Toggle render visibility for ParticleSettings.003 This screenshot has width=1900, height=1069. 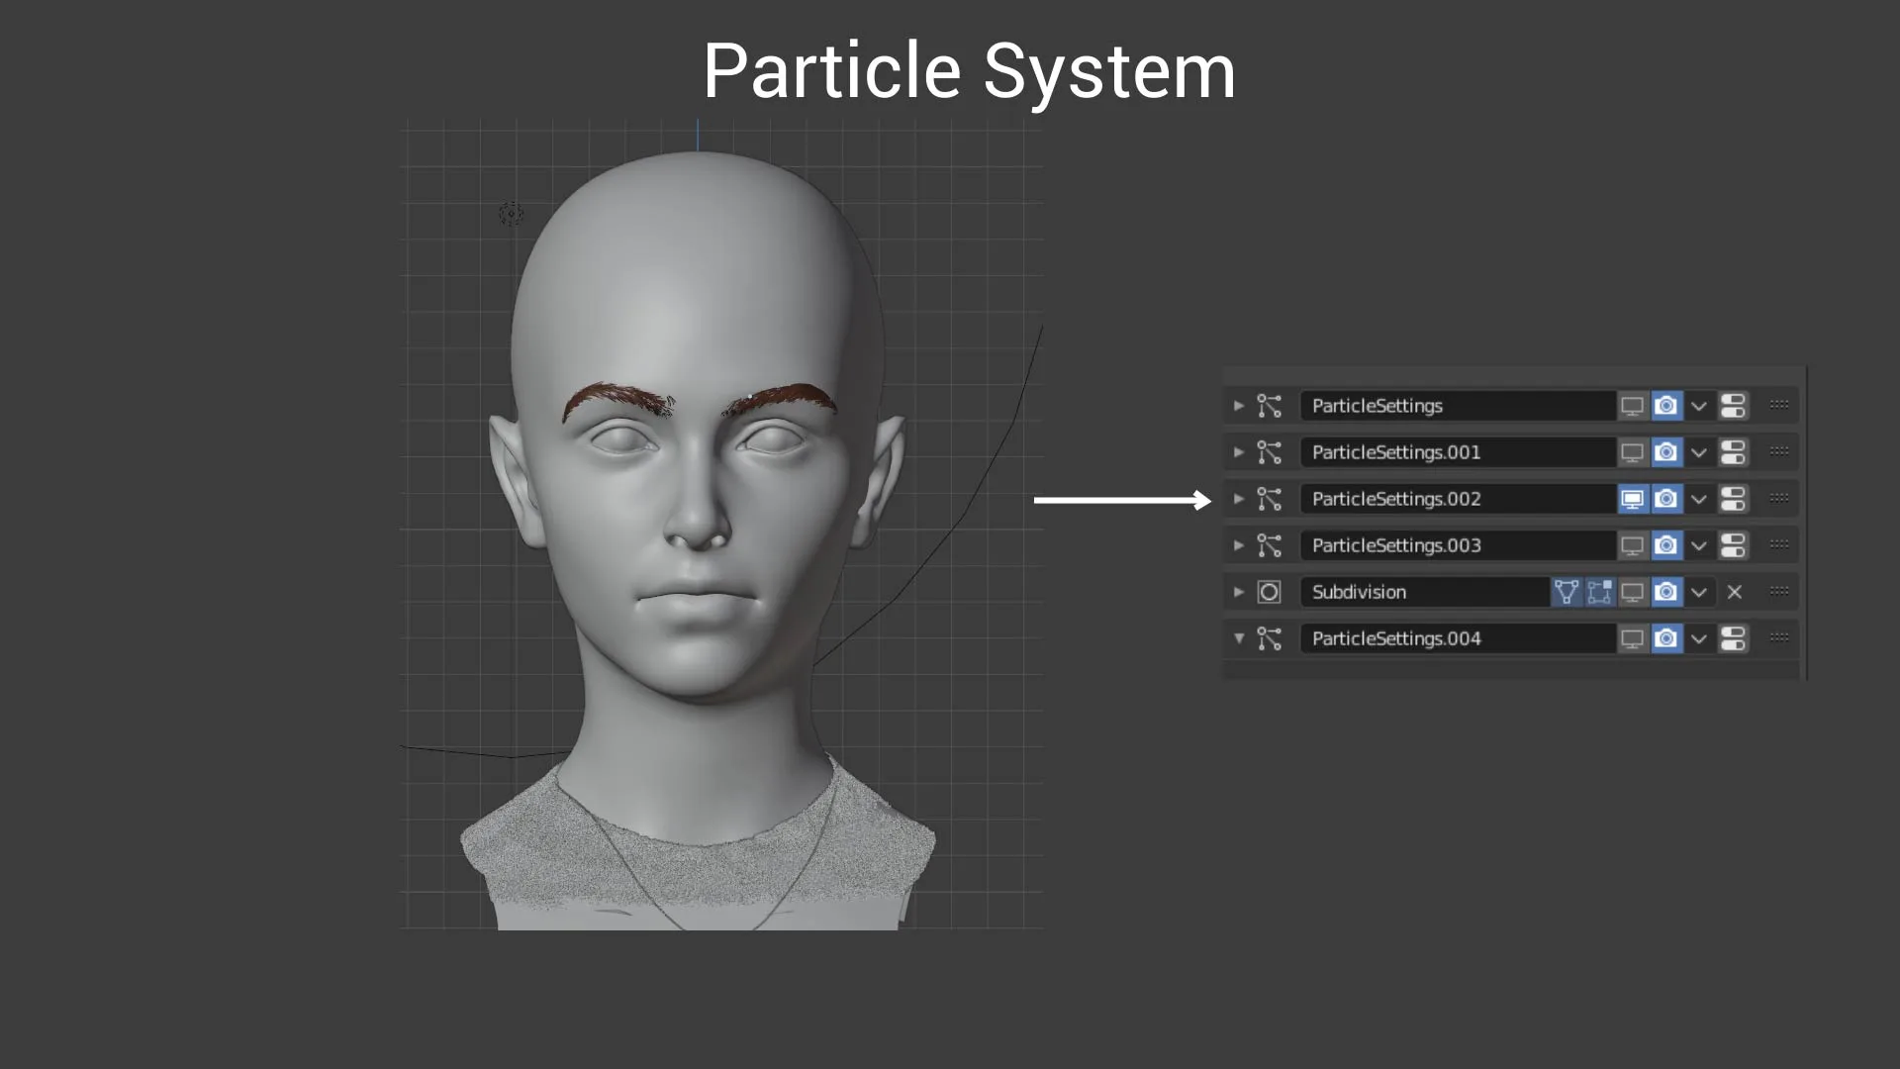(1666, 545)
